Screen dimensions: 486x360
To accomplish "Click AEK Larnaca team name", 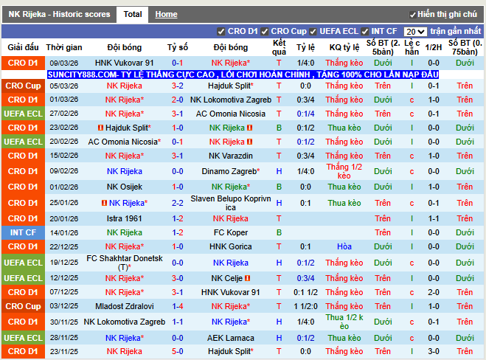I will tap(231, 338).
